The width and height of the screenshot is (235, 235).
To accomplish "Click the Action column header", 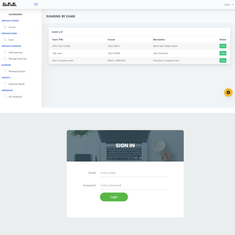I will click(223, 40).
